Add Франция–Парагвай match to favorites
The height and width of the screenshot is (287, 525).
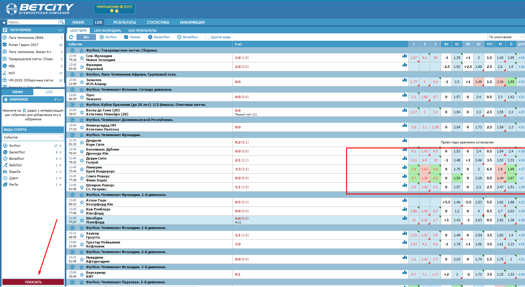(82, 67)
